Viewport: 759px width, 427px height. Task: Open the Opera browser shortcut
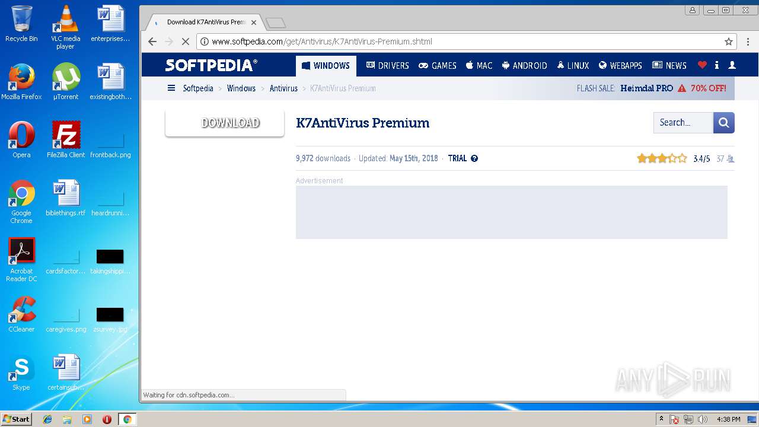tap(21, 140)
